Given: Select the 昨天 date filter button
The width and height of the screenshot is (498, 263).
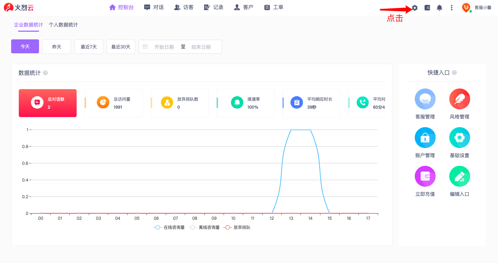Looking at the screenshot, I should (57, 47).
